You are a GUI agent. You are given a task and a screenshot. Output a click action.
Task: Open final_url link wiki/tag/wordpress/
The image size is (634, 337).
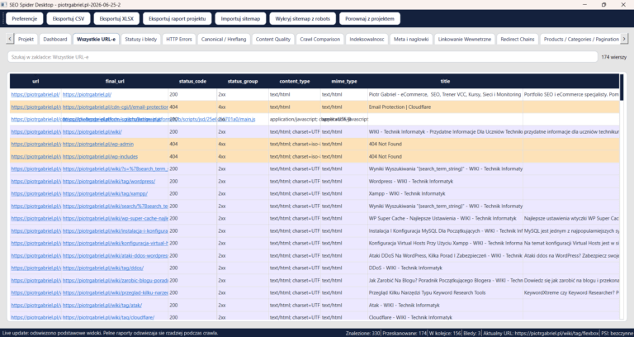point(109,181)
